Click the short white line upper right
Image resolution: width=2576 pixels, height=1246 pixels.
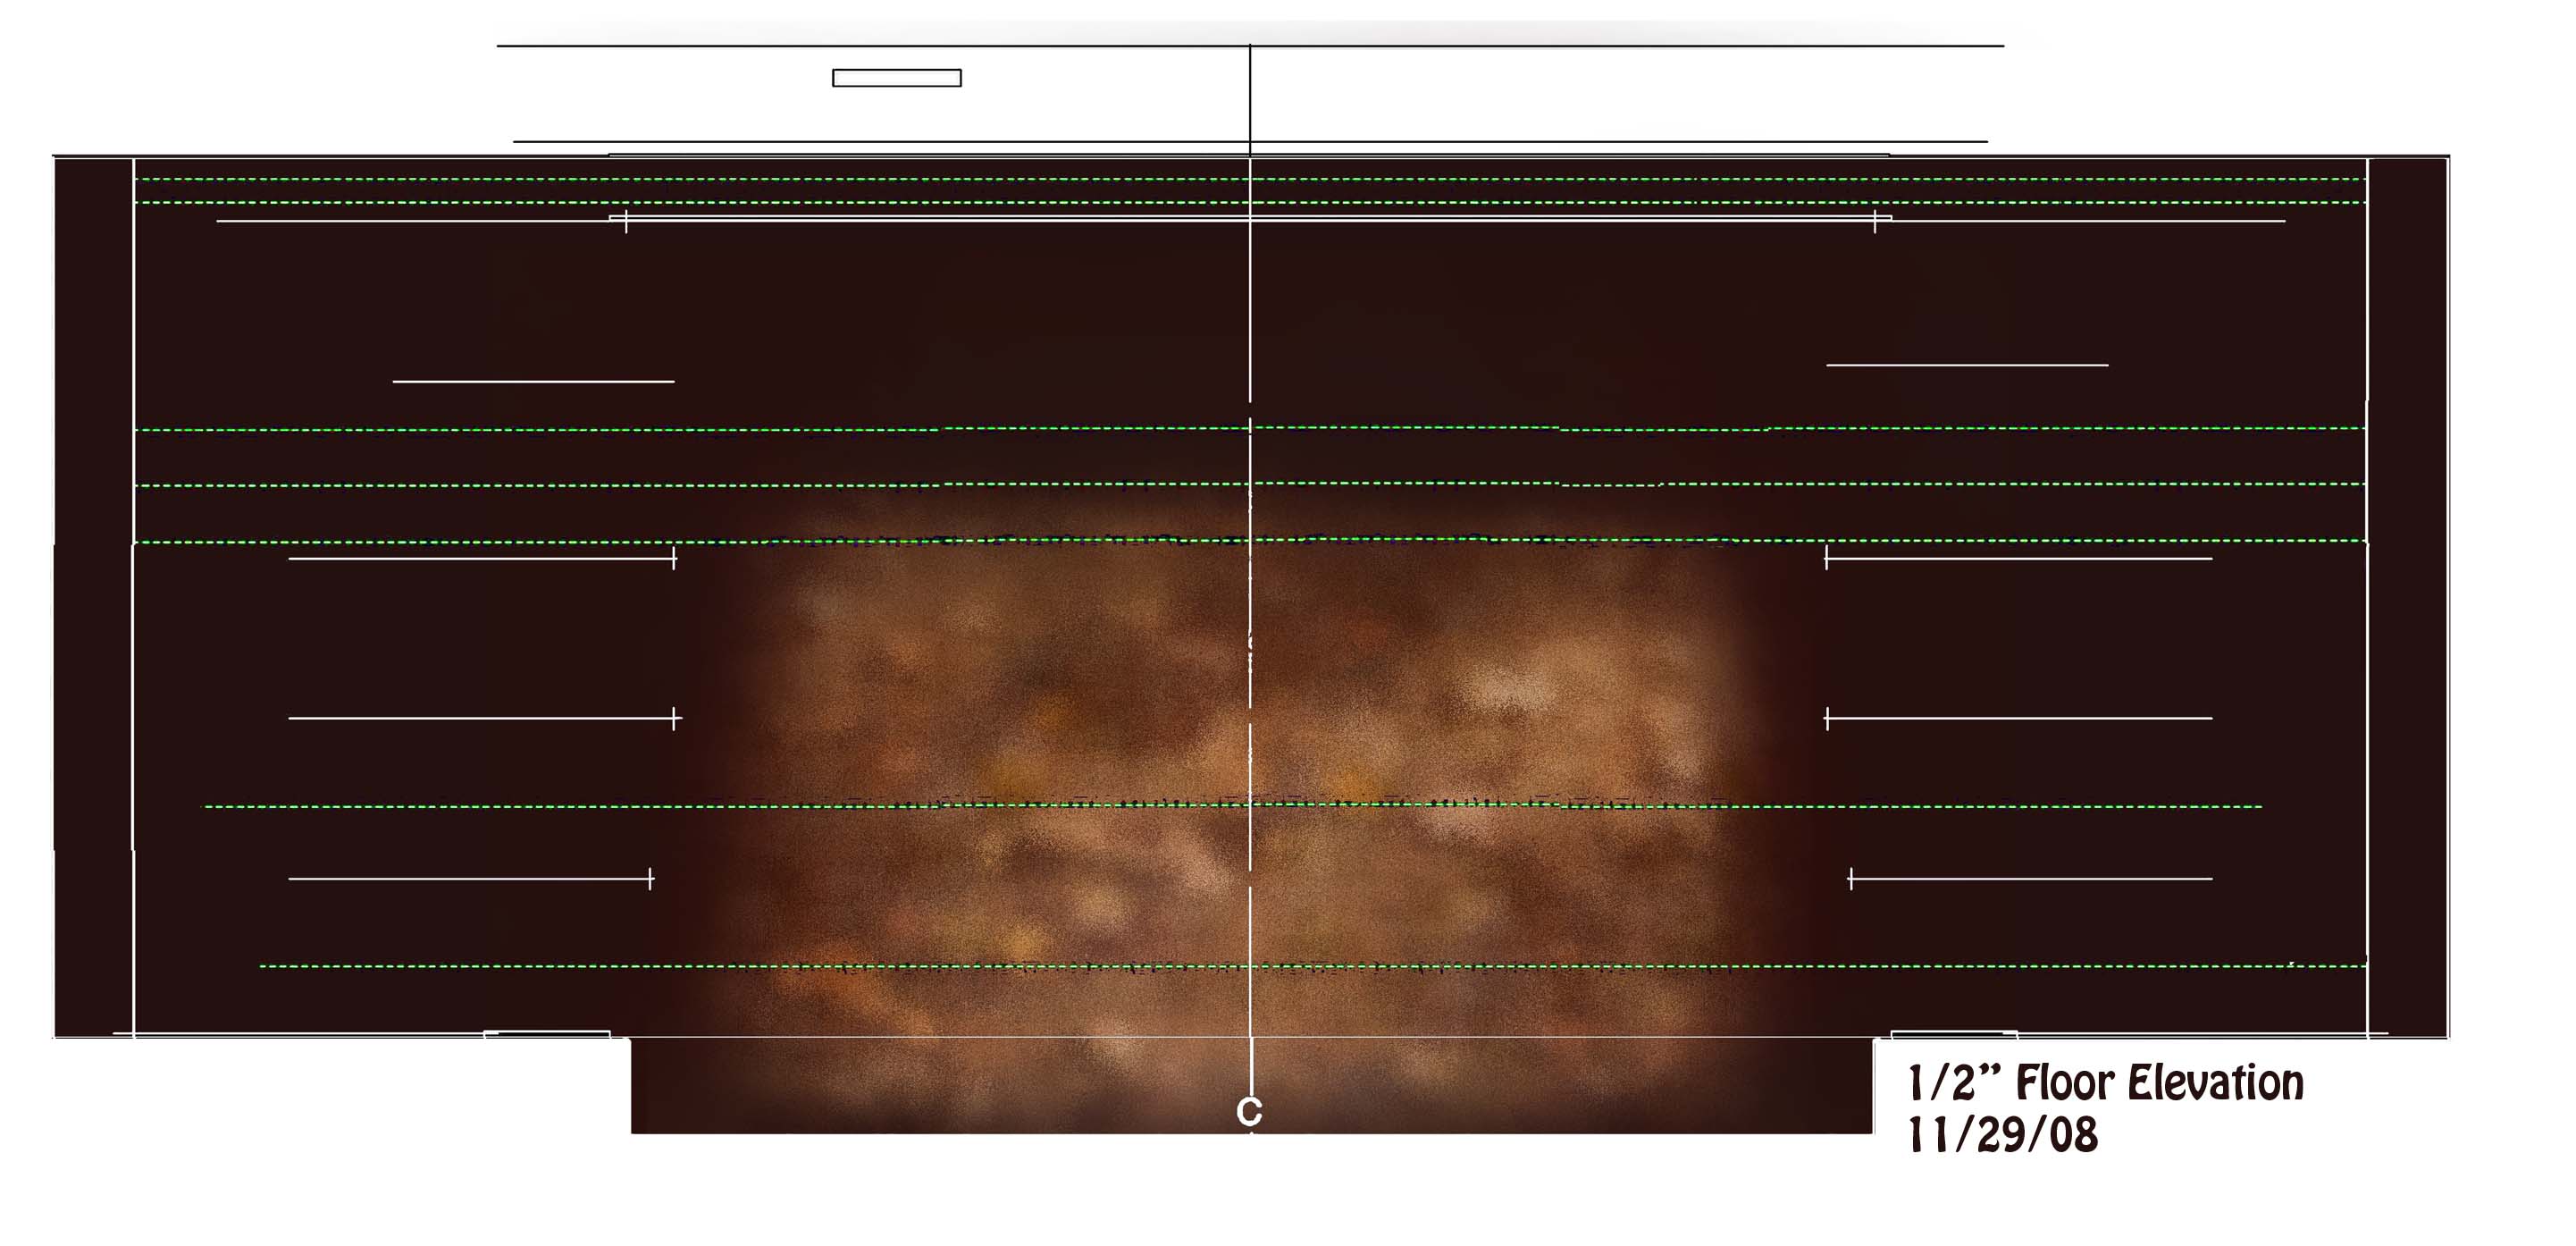click(x=1967, y=365)
